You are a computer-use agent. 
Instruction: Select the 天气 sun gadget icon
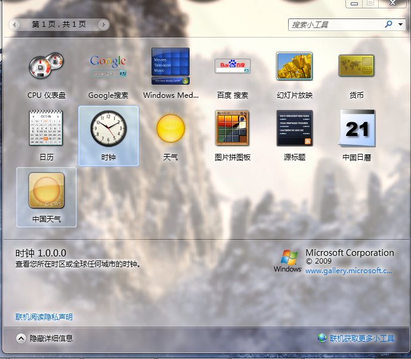point(171,128)
